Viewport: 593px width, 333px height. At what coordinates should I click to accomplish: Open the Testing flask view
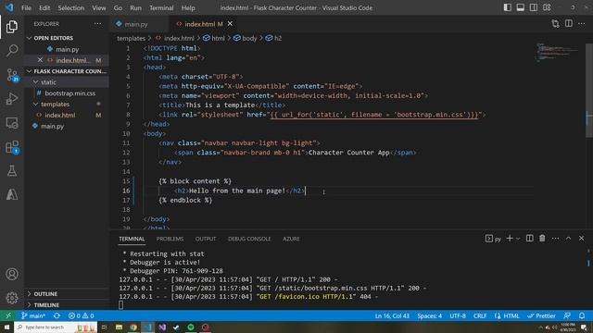pyautogui.click(x=12, y=170)
